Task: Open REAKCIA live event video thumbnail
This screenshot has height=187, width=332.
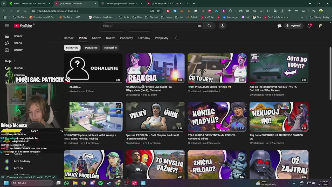Action: (x=155, y=68)
